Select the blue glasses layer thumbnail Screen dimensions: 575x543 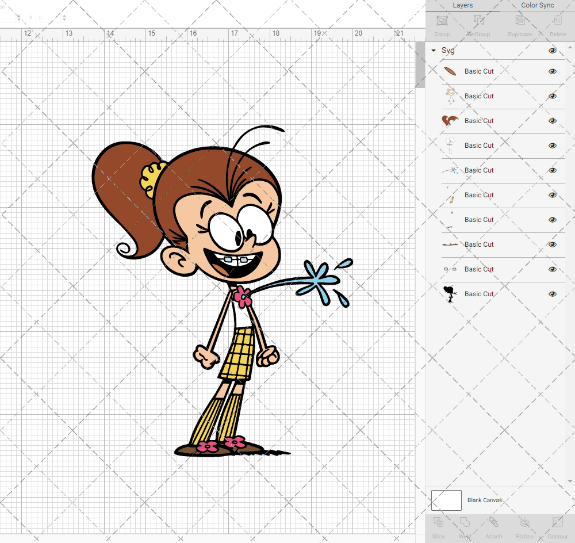click(x=450, y=269)
